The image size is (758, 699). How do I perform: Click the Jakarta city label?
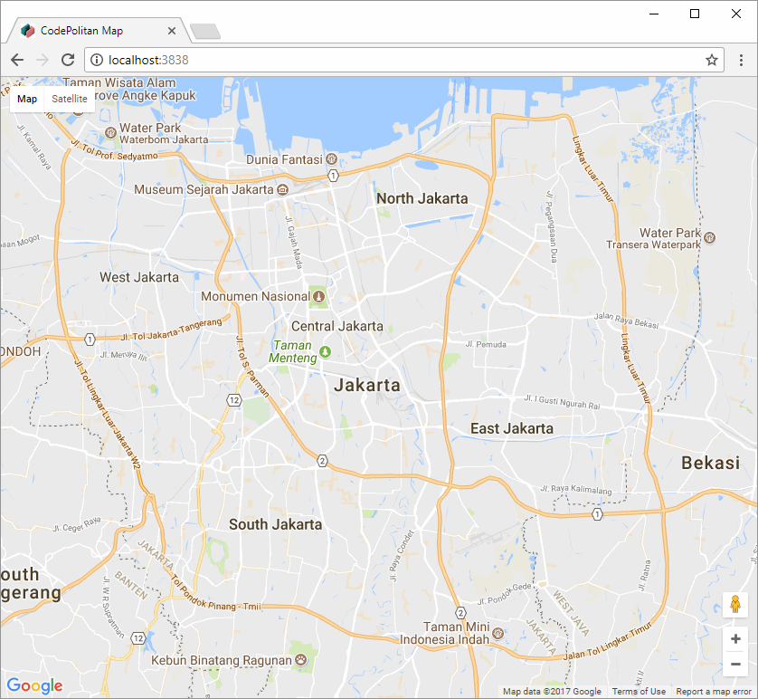pyautogui.click(x=367, y=386)
